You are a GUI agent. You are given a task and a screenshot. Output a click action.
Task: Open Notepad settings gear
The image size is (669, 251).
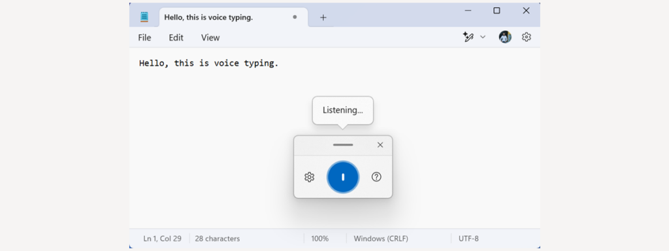(526, 37)
